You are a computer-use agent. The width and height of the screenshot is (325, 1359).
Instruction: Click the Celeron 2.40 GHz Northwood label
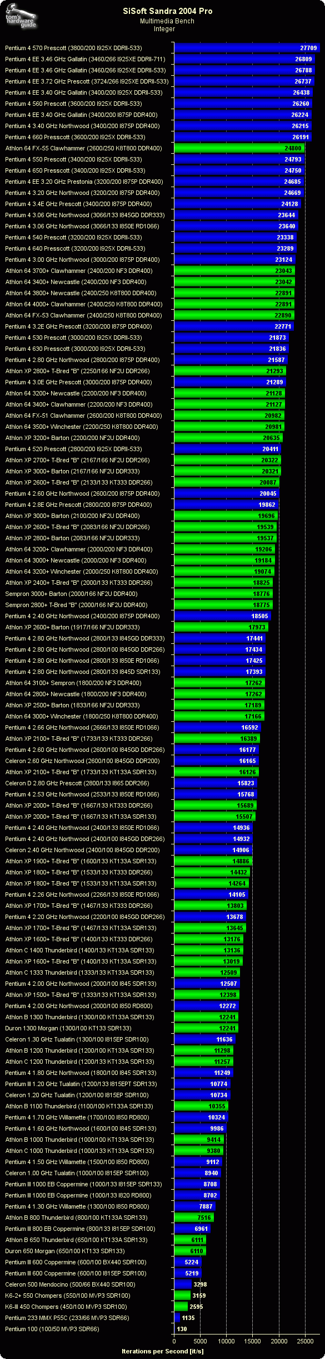pyautogui.click(x=82, y=850)
